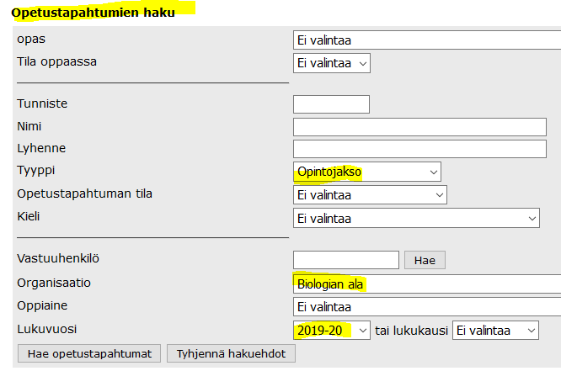Viewport: 561px width, 371px height.
Task: Click the Organisaatio label text
Action: pos(54,283)
